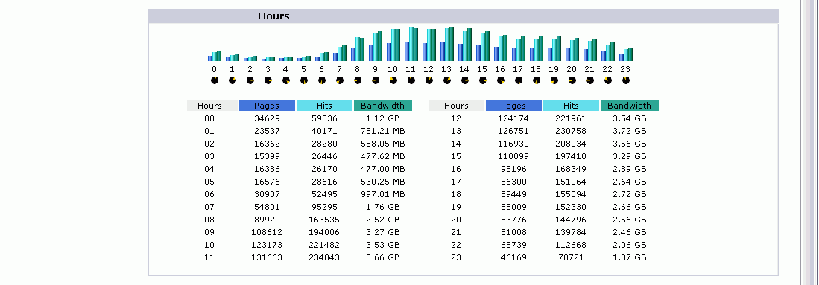The image size is (819, 285).
Task: Click the chart axis label 12
Action: click(x=429, y=69)
